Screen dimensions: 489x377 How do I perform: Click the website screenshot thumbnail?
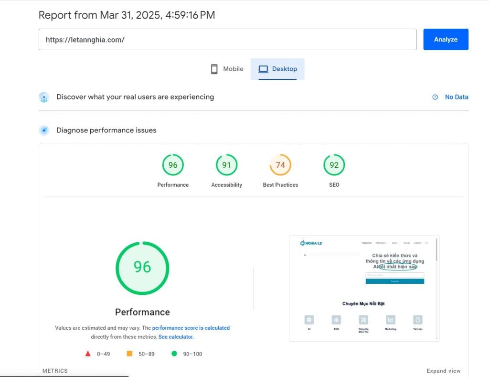point(364,288)
